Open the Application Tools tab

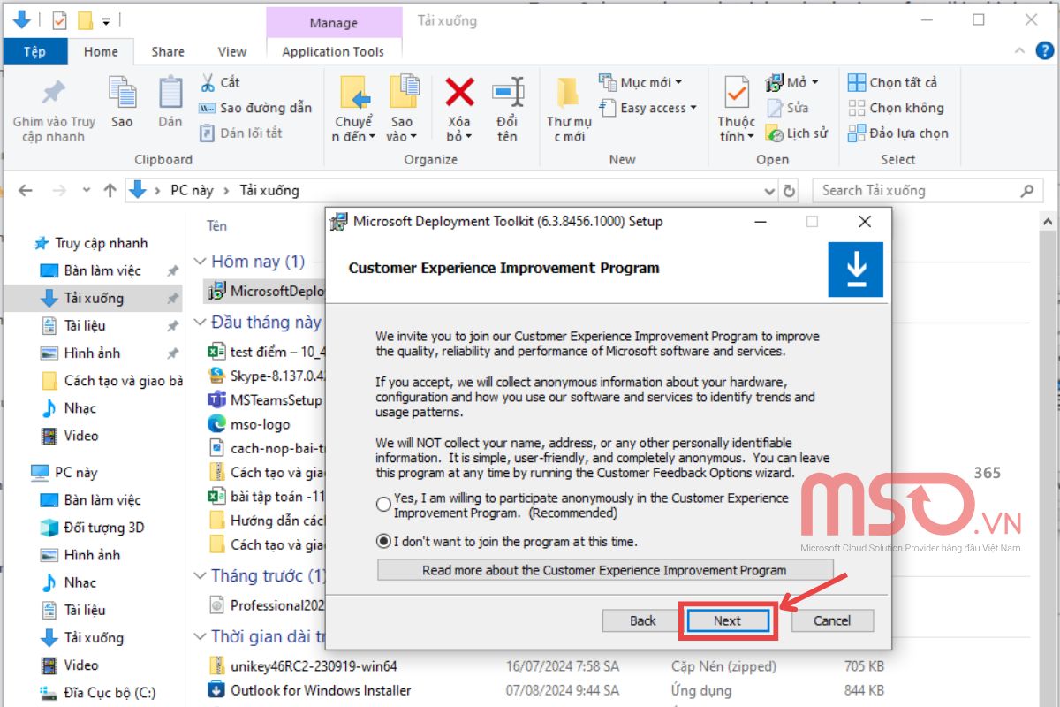tap(333, 51)
